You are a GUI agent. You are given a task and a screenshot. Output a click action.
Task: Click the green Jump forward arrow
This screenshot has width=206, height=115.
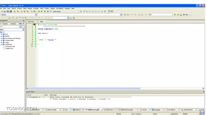[x=178, y=14]
